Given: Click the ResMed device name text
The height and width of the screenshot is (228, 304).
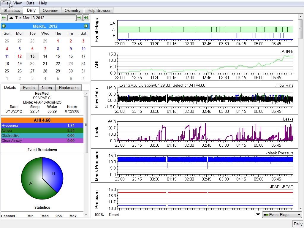Looking at the screenshot, I should [x=42, y=94].
